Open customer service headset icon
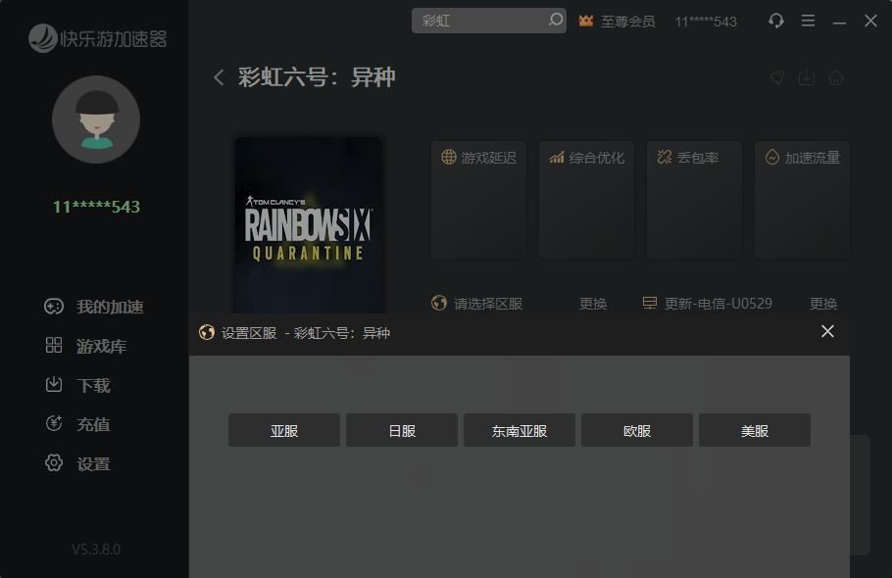Viewport: 892px width, 578px height. pos(776,21)
